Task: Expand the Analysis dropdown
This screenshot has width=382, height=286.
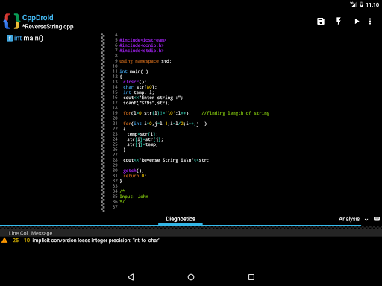Action: coord(353,219)
